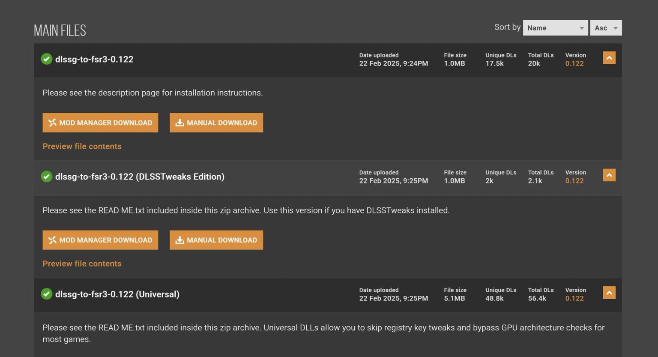Image resolution: width=658 pixels, height=357 pixels.
Task: Open the Asc sort order dropdown
Action: point(606,28)
